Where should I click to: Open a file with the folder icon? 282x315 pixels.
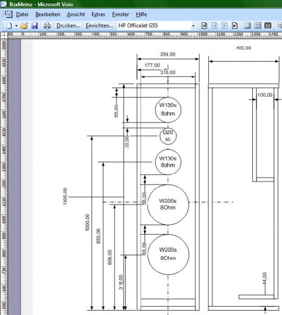pyautogui.click(x=25, y=26)
